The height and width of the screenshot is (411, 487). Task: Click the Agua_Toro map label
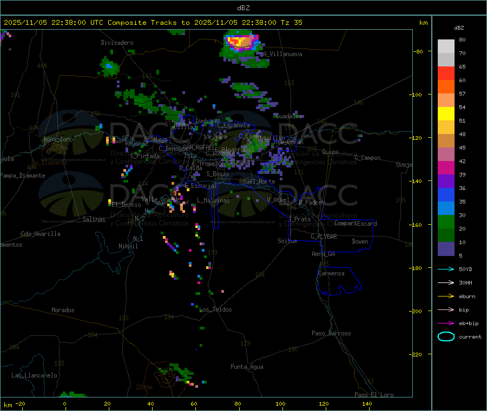58,139
